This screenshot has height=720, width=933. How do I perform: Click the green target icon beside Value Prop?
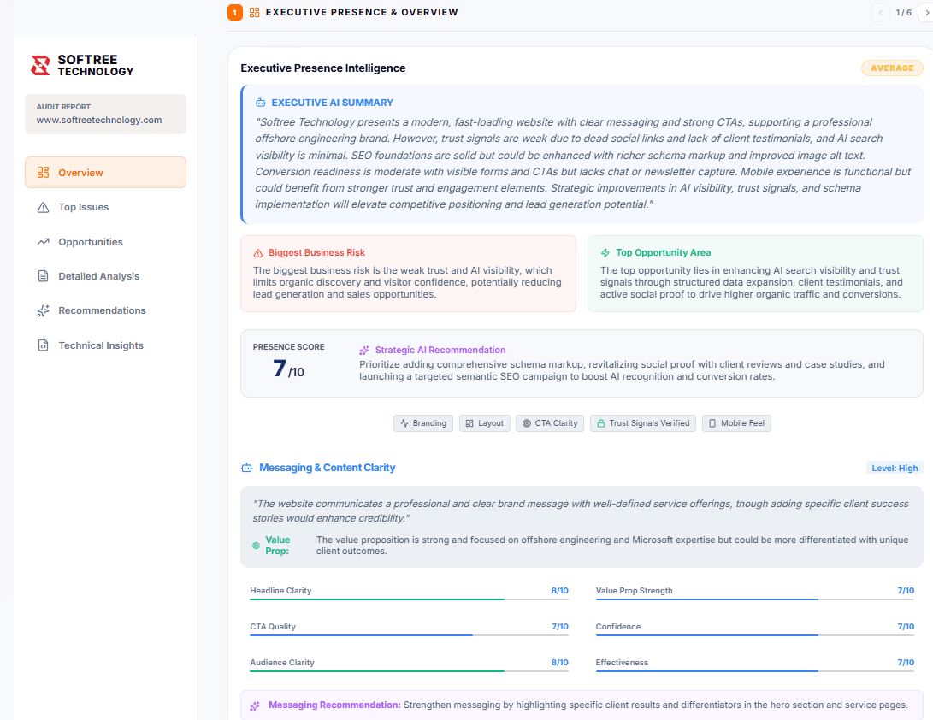[256, 546]
